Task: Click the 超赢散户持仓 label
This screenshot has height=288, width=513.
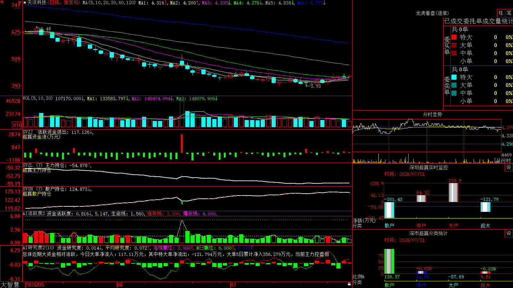Action: [37, 194]
